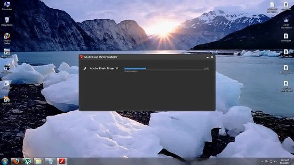
Task: Click the Windows Start orb
Action: 5,161
